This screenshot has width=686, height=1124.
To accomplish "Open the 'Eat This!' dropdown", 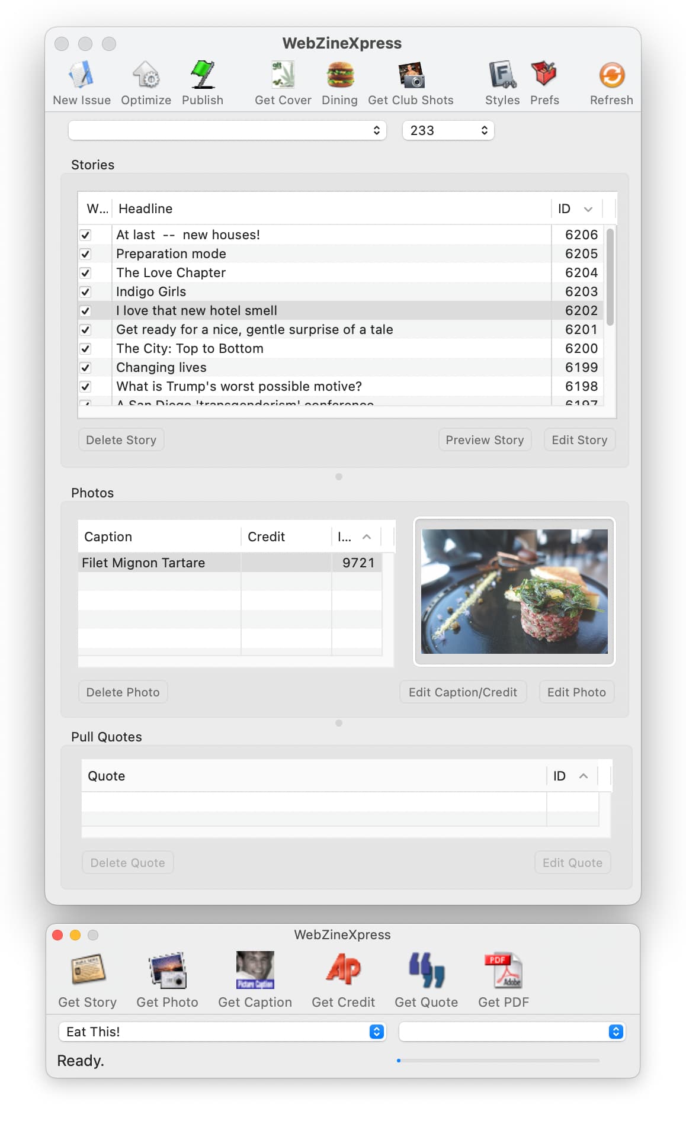I will 222,1032.
